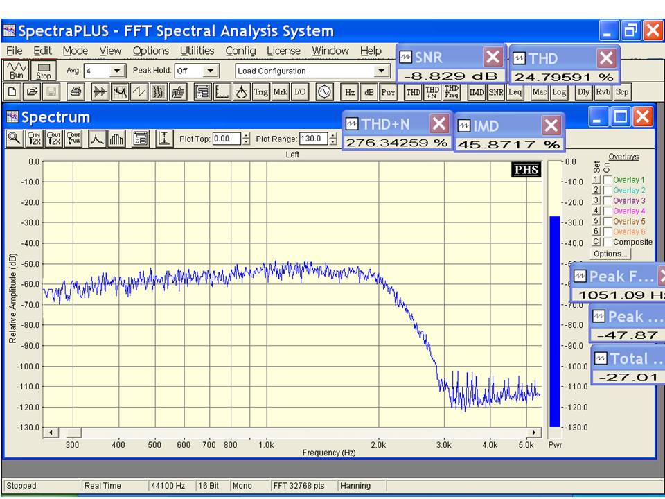Click the overlay C composite set button
The height and width of the screenshot is (499, 665).
[596, 242]
